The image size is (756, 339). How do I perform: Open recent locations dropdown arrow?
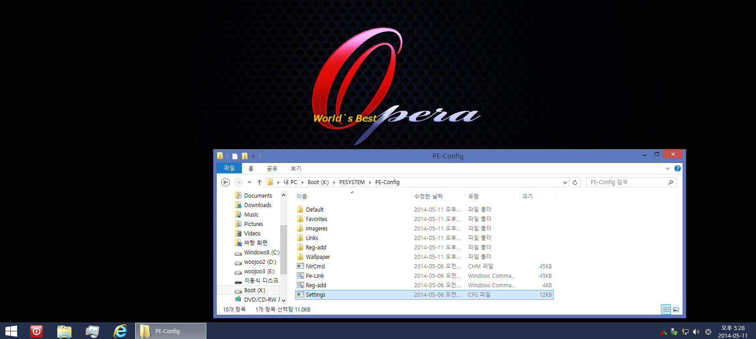249,182
